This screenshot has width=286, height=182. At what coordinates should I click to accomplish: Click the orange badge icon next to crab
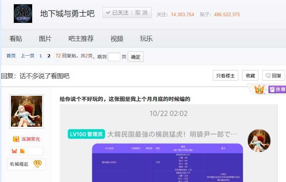pyautogui.click(x=22, y=151)
